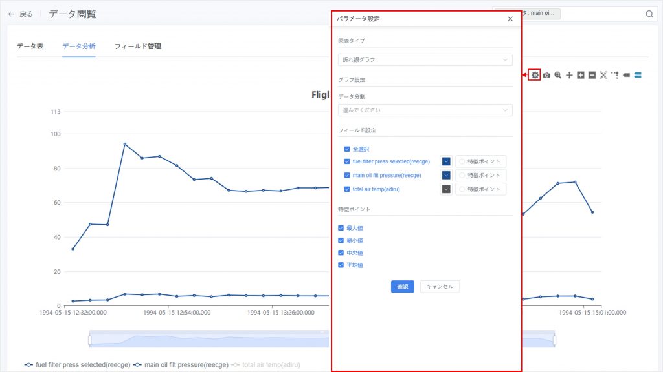Expand the データ分割 dropdown
The height and width of the screenshot is (372, 663).
pyautogui.click(x=425, y=110)
